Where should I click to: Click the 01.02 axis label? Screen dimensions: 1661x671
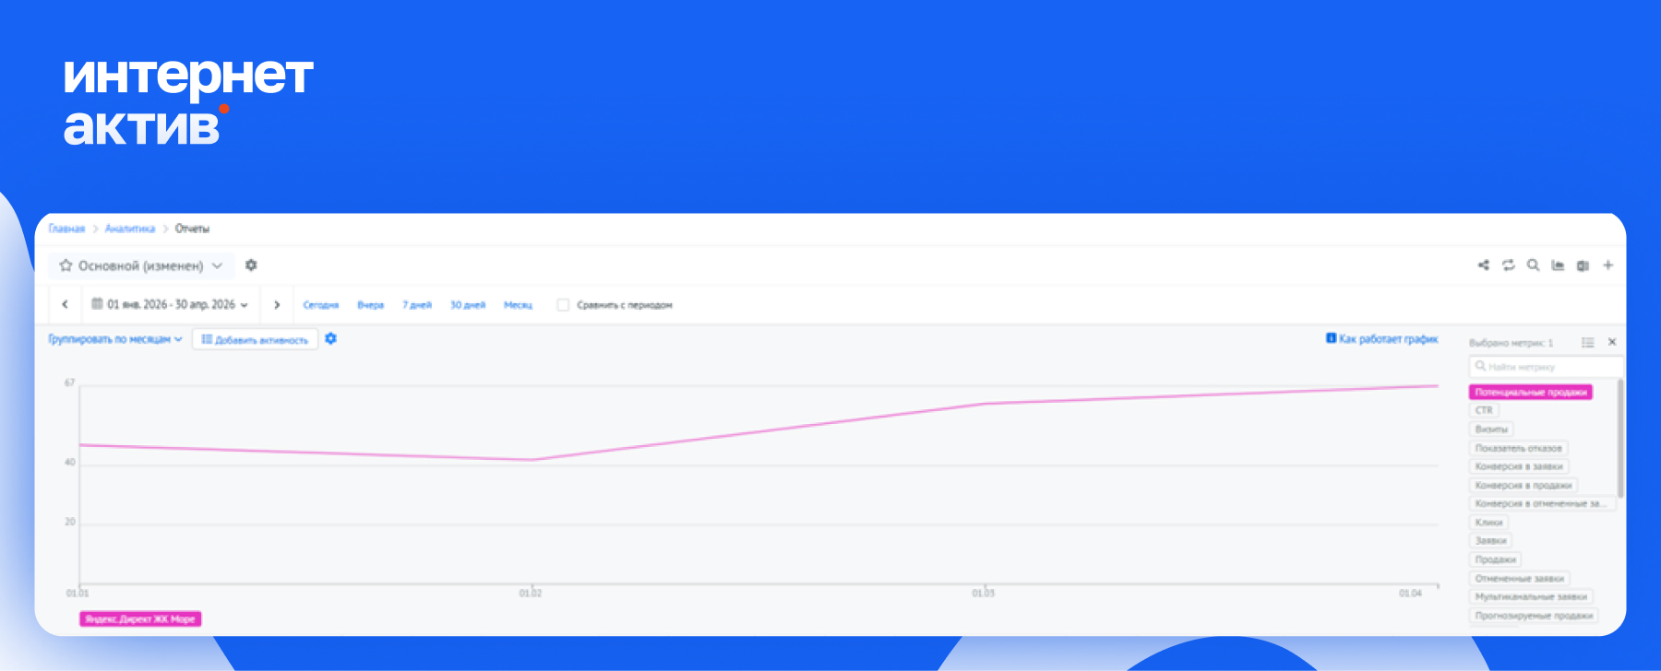(531, 594)
